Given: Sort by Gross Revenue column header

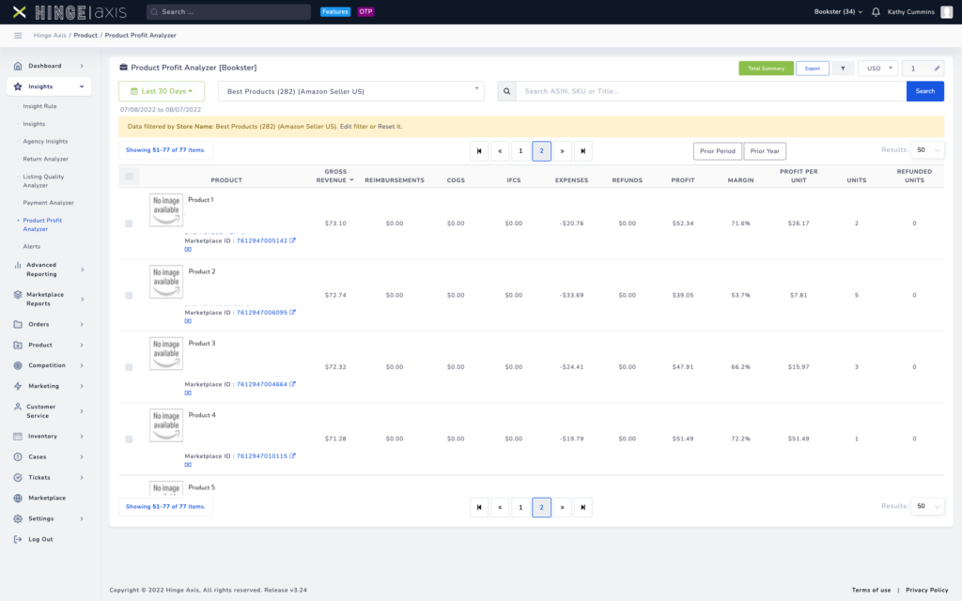Looking at the screenshot, I should (x=335, y=176).
